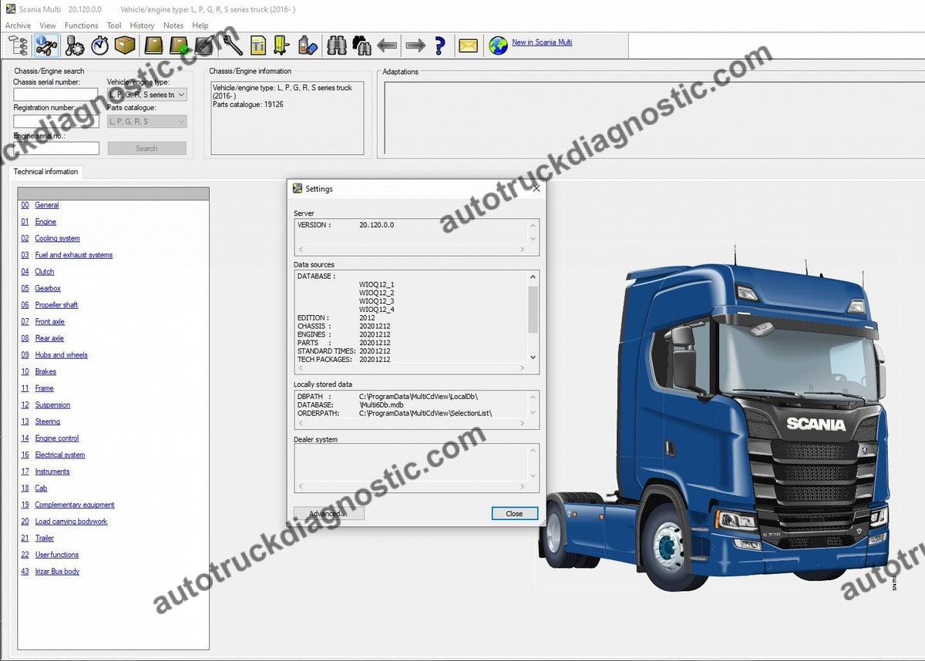The image size is (925, 661).
Task: Click the blue question mark help icon
Action: coord(439,45)
